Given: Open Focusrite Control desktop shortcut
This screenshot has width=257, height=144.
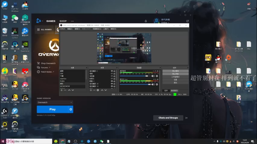Looking at the screenshot, I should point(15,33).
